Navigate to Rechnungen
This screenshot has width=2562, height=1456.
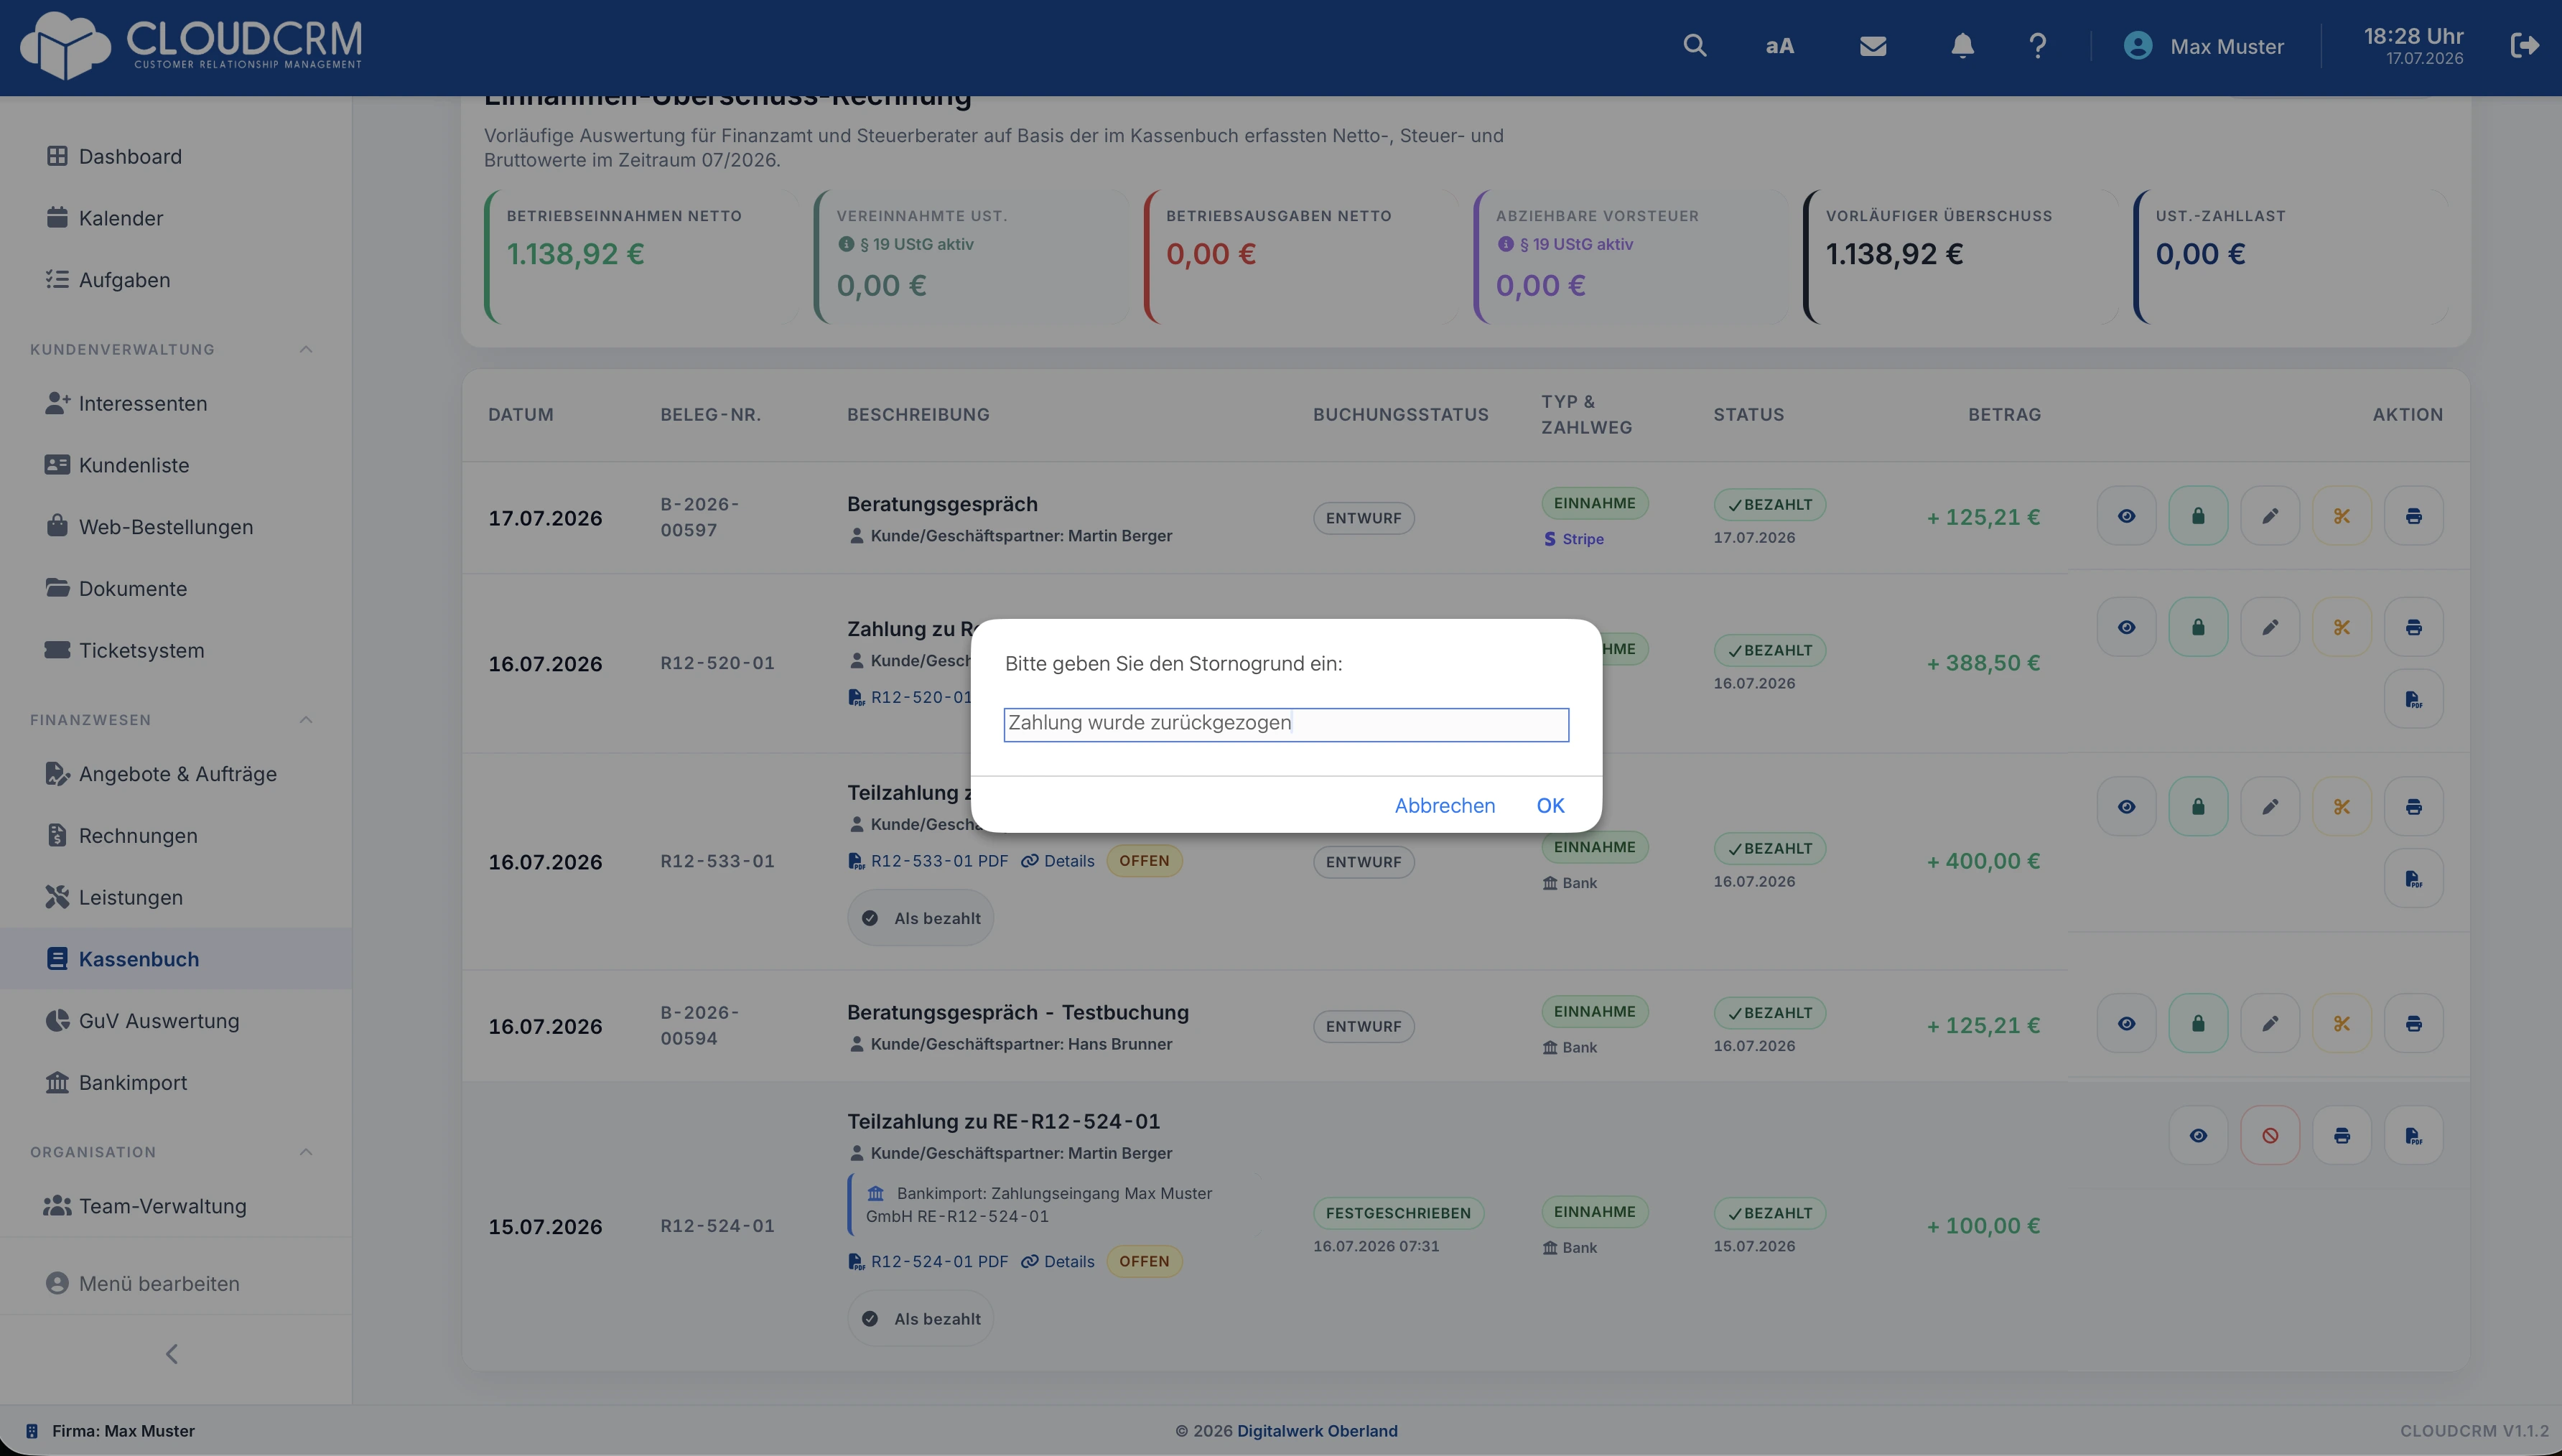[175, 836]
